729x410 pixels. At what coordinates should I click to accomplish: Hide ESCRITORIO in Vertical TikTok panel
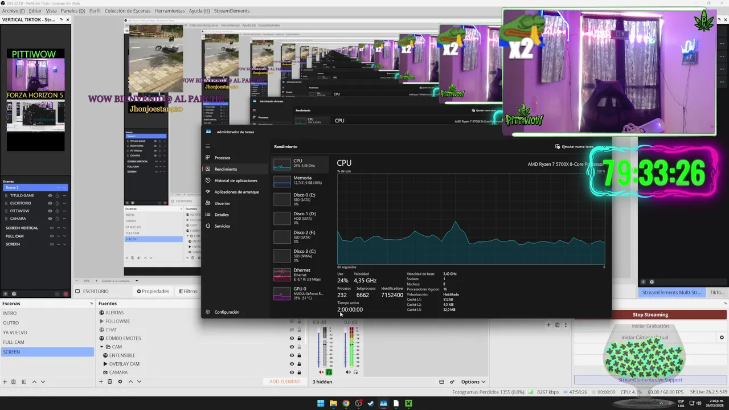[50, 203]
